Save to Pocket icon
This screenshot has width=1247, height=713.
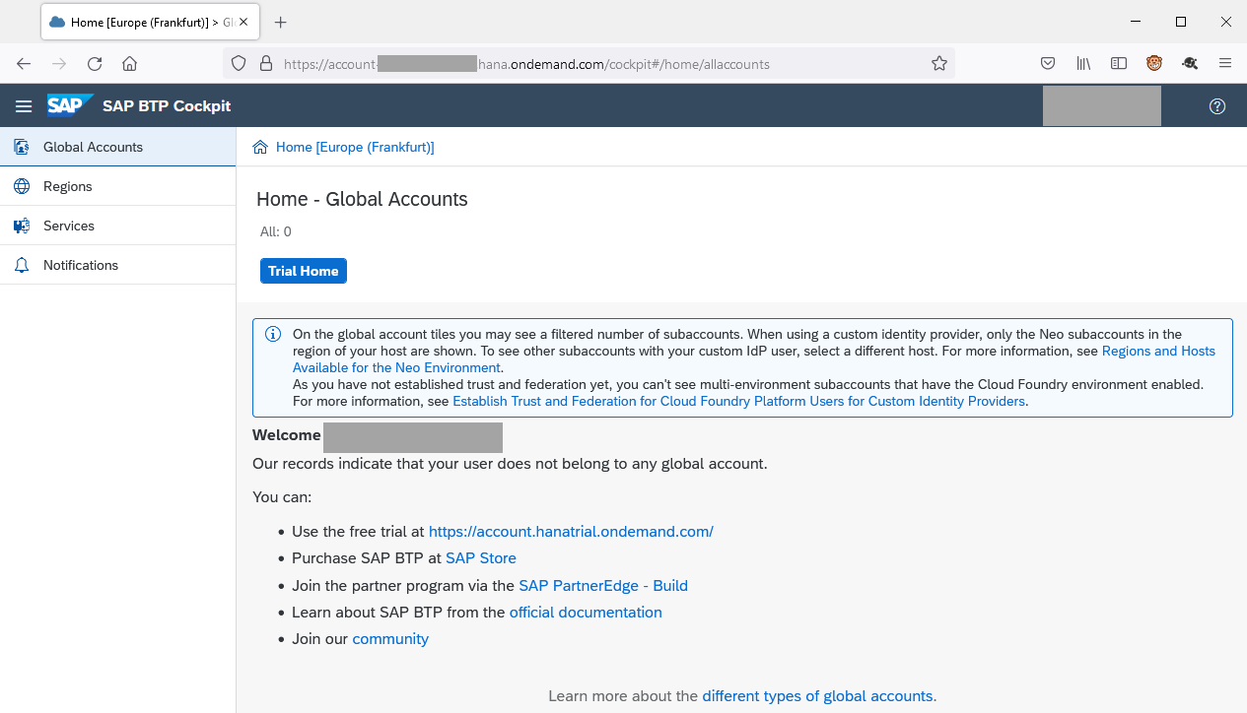(x=1048, y=63)
